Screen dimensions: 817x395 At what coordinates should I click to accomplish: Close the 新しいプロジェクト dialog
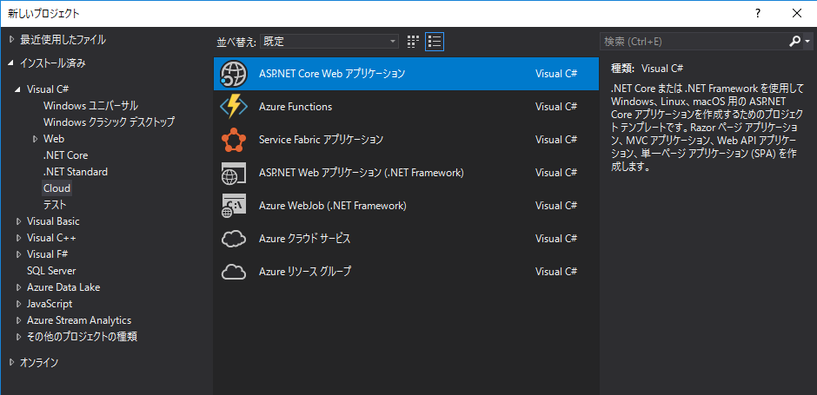point(797,14)
